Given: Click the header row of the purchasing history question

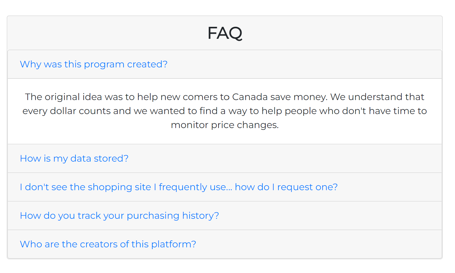Looking at the screenshot, I should click(x=320, y=216).
